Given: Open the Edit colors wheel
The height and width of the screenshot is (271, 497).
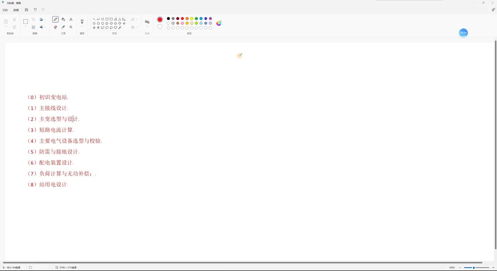Looking at the screenshot, I should (219, 23).
